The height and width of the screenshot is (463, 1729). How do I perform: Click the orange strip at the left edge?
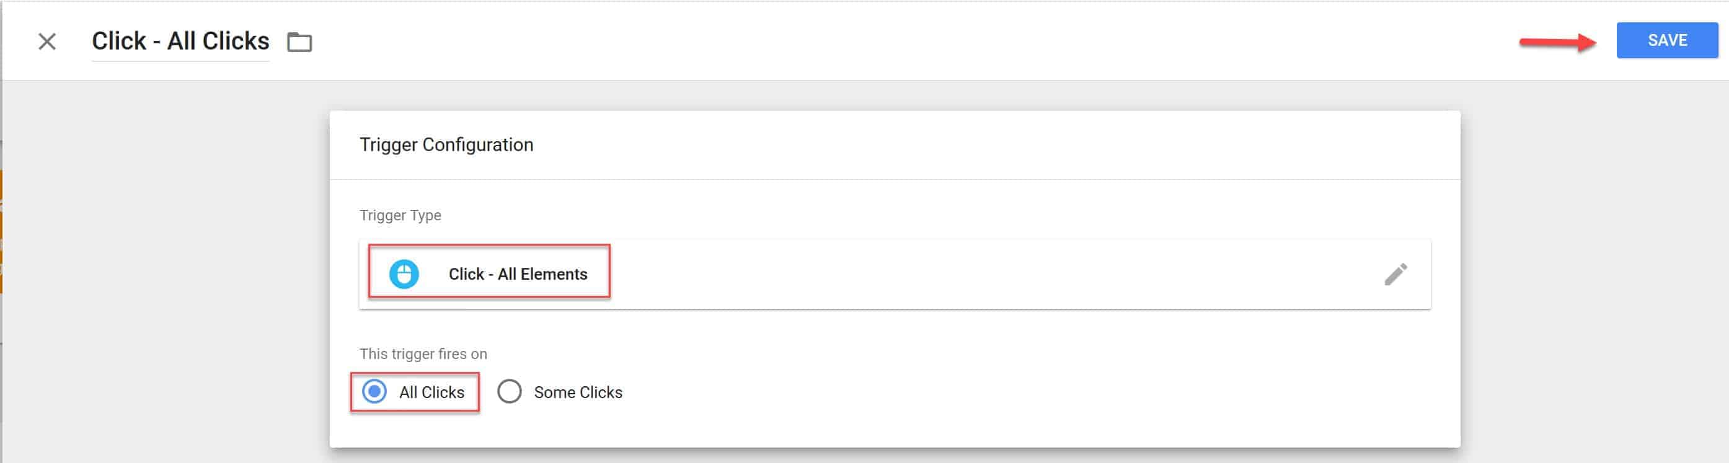[1, 231]
